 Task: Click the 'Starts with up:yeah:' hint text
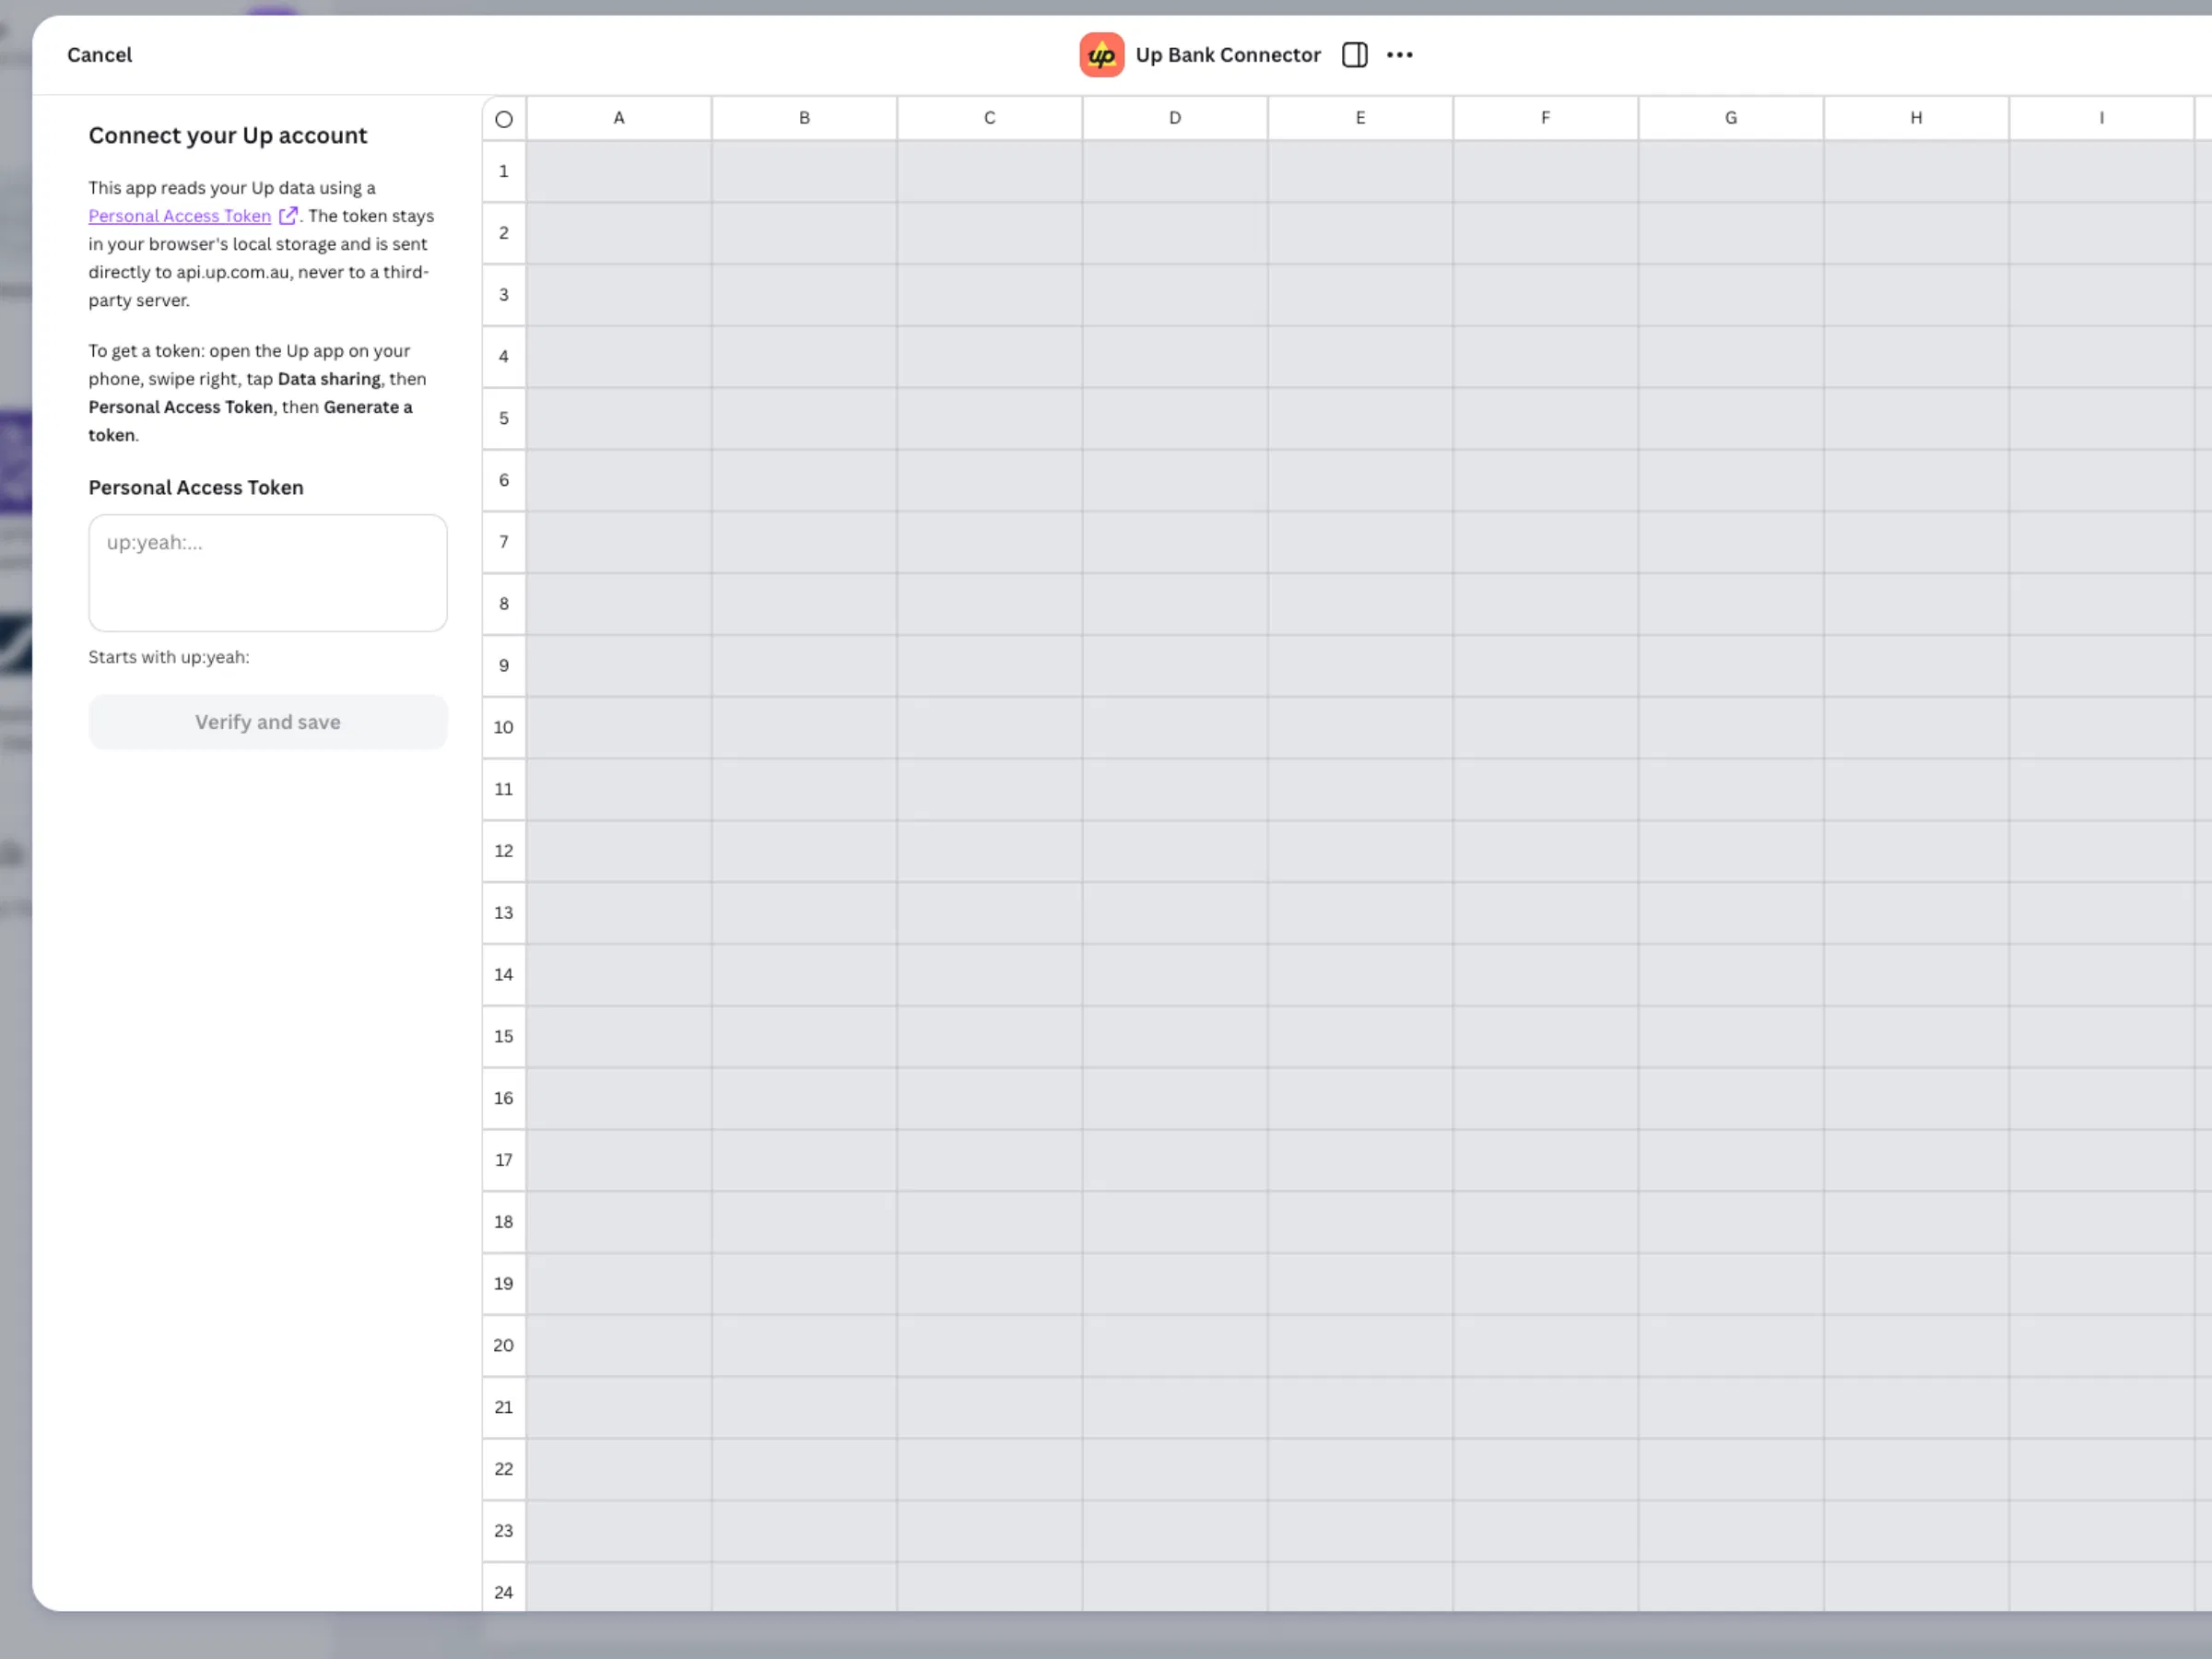[169, 657]
